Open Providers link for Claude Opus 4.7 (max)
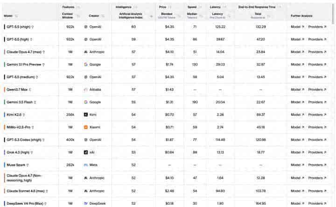The height and width of the screenshot is (207, 336). pyautogui.click(x=317, y=52)
